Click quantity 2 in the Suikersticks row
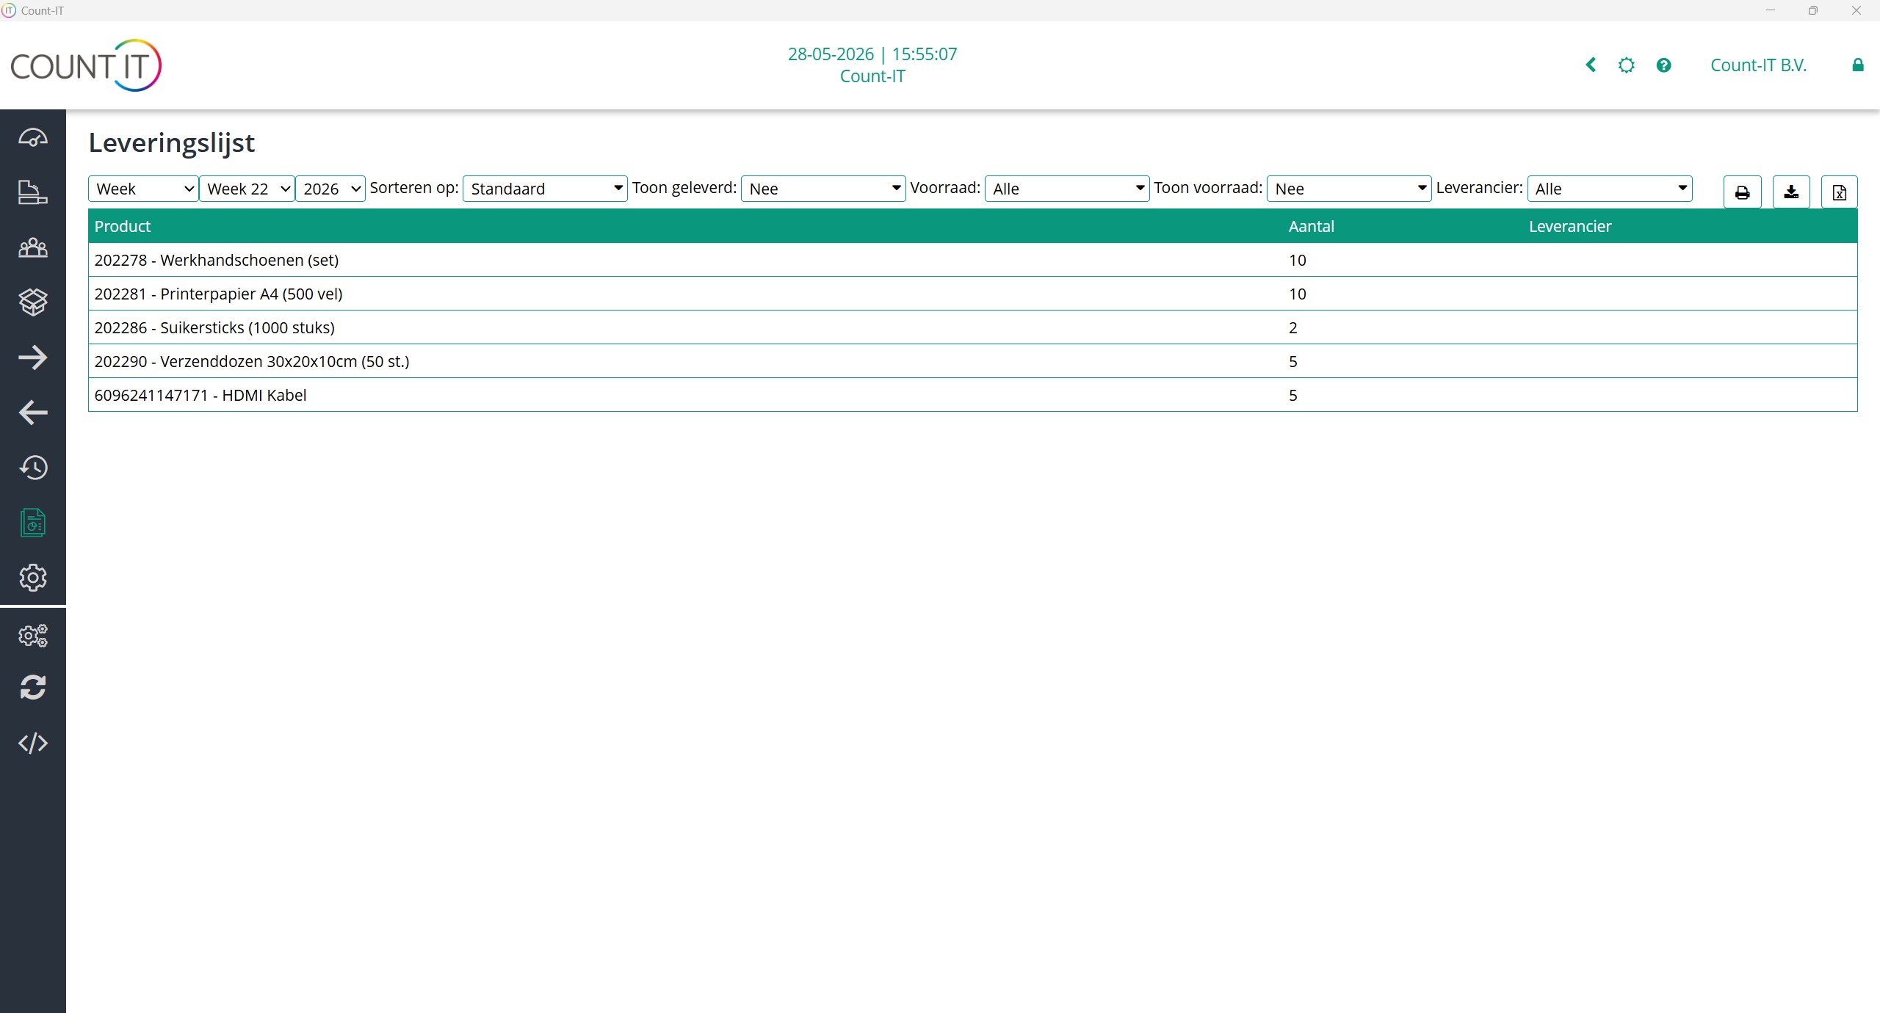Image resolution: width=1880 pixels, height=1013 pixels. coord(1293,327)
